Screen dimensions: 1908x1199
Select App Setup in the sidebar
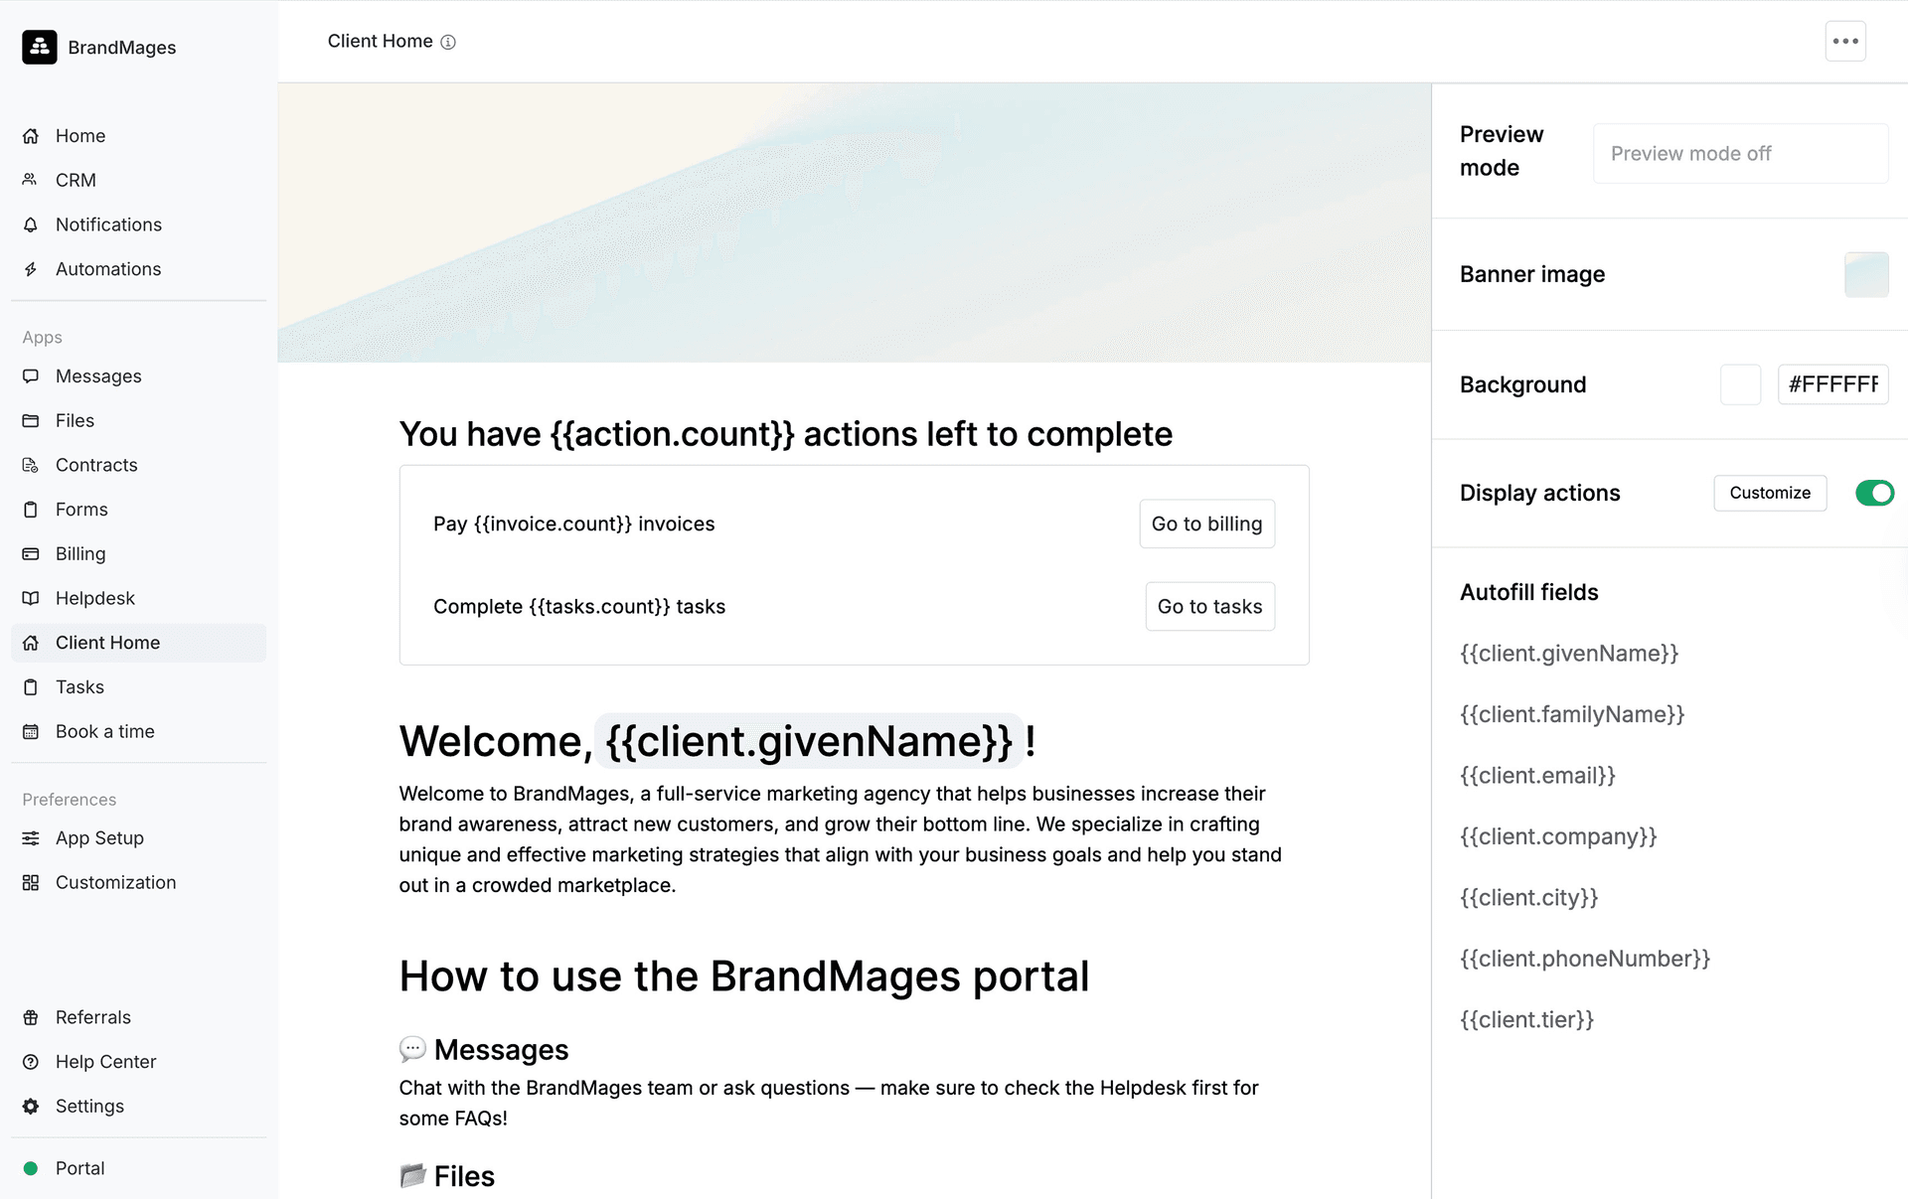[x=99, y=838]
